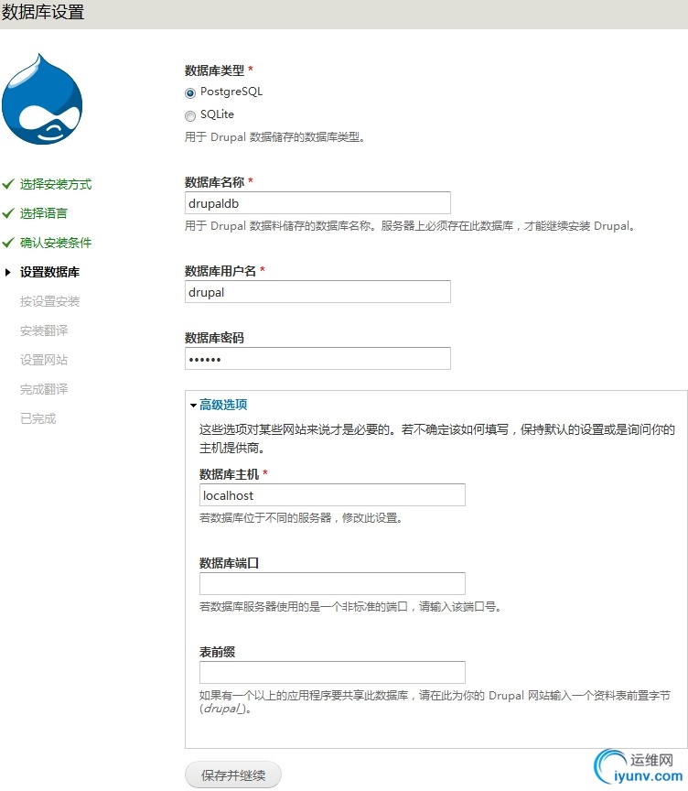688x791 pixels.
Task: Click the empty 数据库端口 port field
Action: [332, 584]
